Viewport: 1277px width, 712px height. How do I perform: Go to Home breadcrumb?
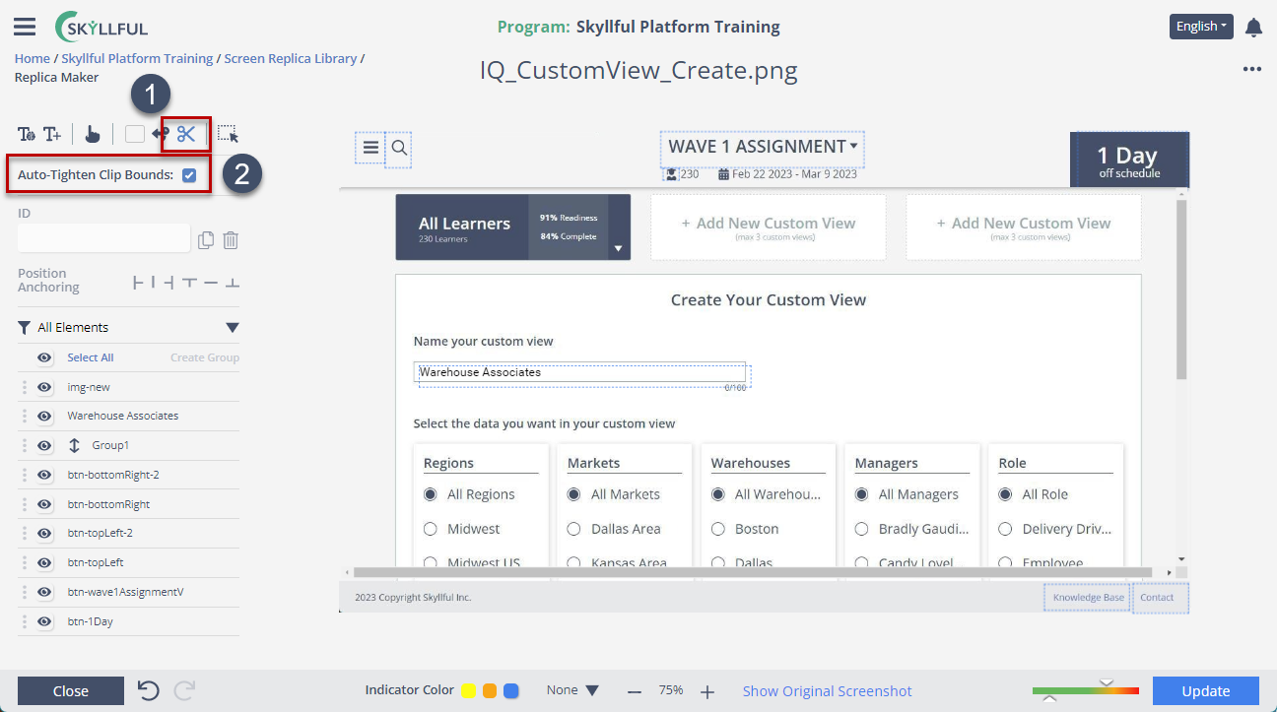(33, 59)
